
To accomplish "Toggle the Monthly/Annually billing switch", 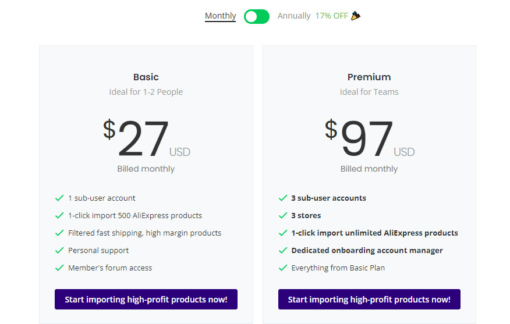I will coord(257,16).
